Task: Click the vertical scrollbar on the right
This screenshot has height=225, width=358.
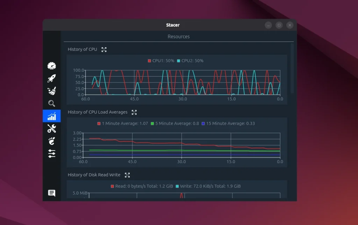Action: 292,68
